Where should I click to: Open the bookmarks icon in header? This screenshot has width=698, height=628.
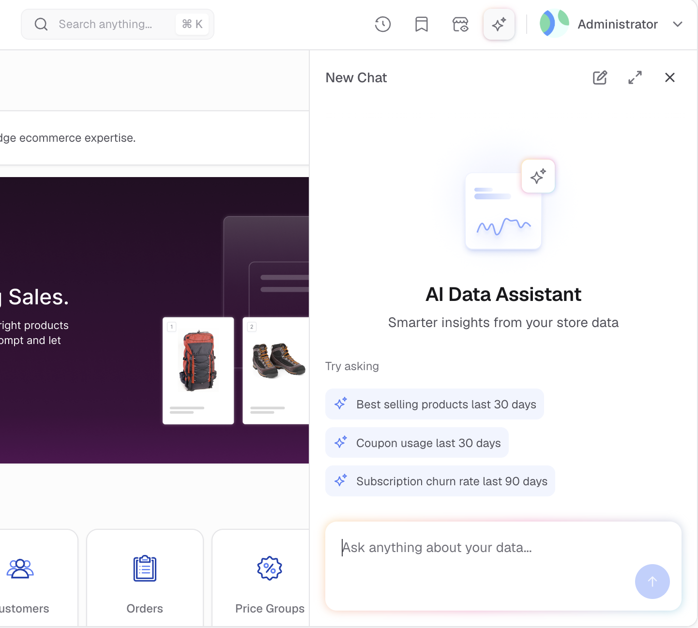tap(422, 24)
